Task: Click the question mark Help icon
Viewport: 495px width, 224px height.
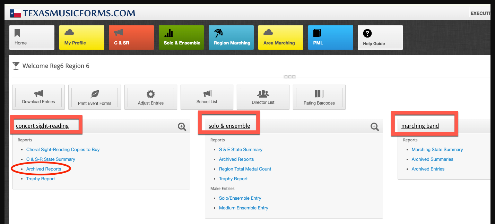Action: (x=367, y=33)
